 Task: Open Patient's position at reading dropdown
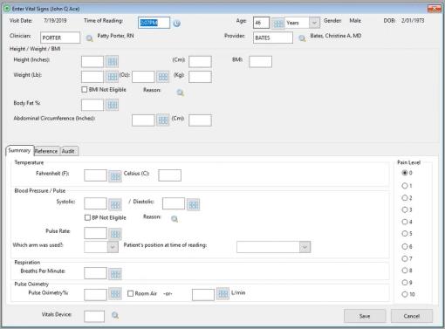[305, 247]
